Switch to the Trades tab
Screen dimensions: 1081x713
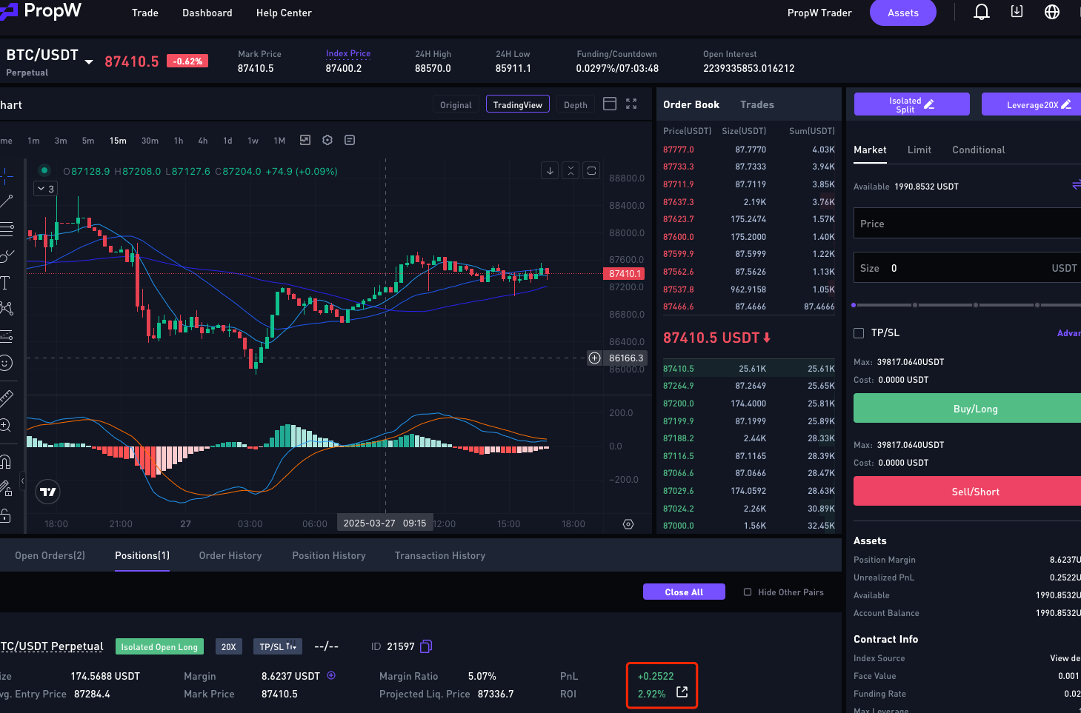coord(757,104)
